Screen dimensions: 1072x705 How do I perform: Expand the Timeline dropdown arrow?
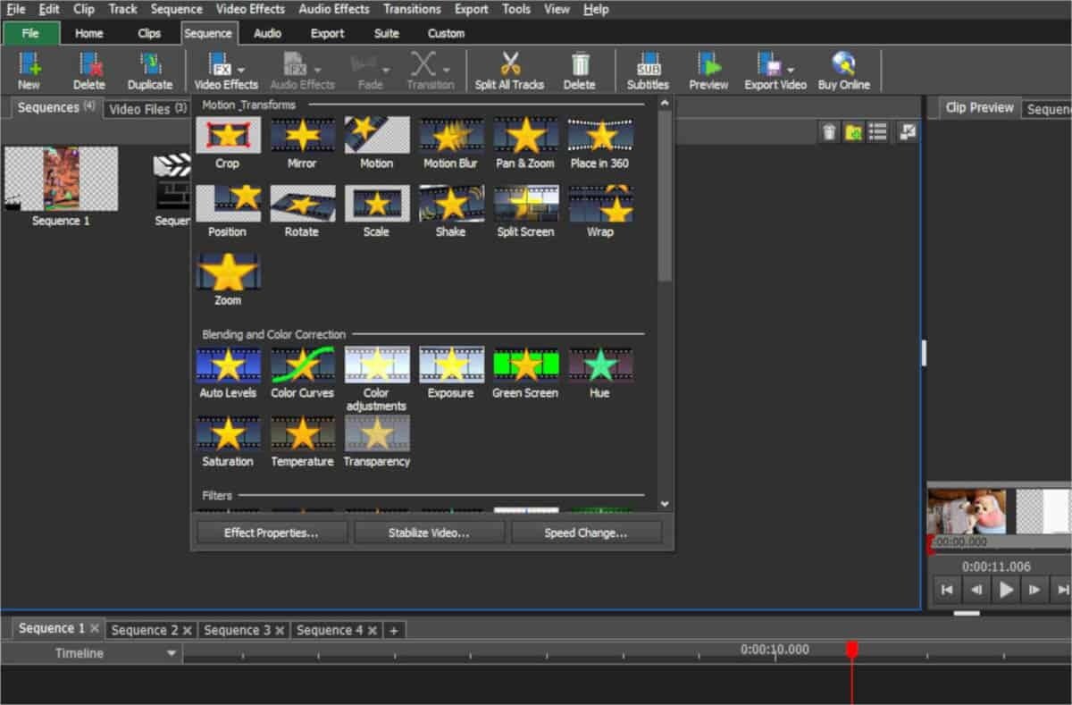(172, 654)
